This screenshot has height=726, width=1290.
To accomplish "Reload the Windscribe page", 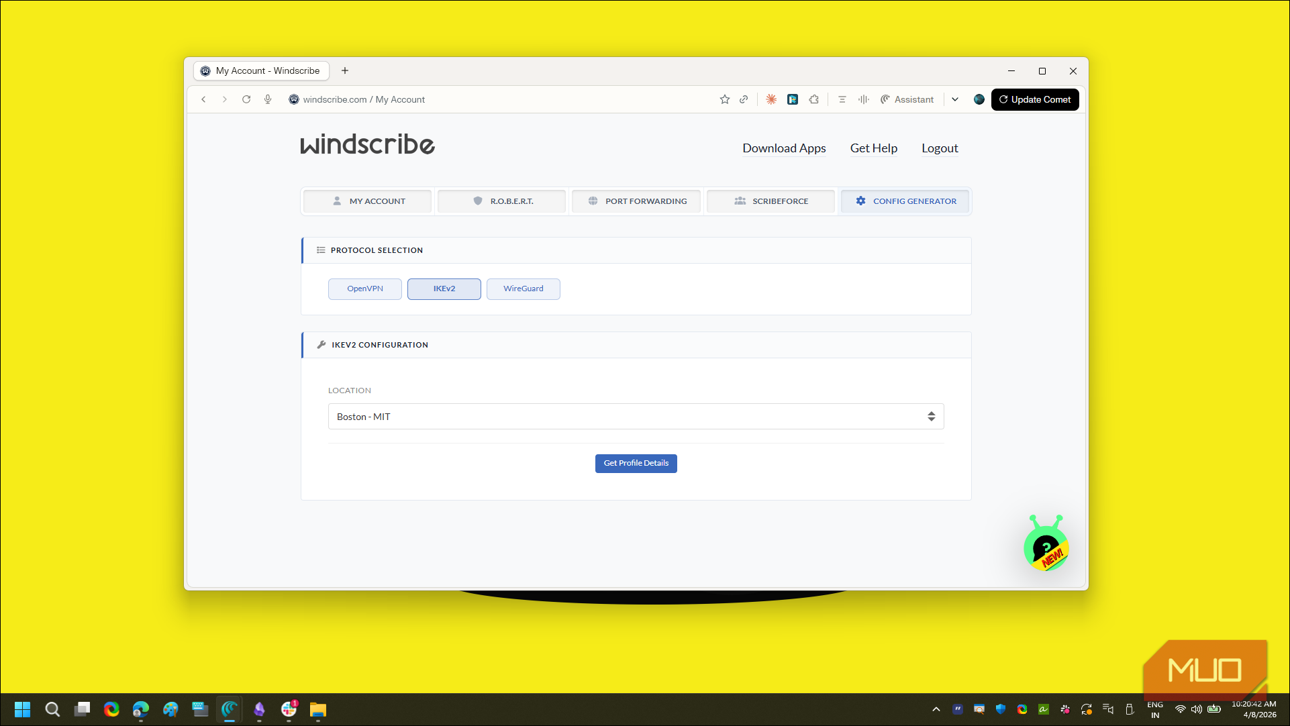I will point(246,99).
